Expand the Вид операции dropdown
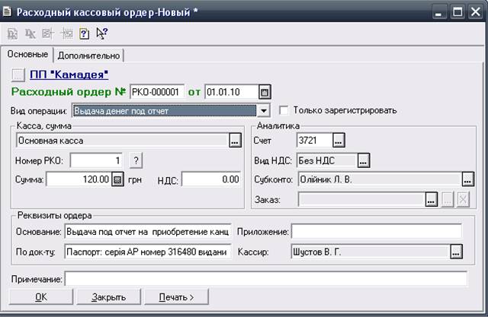The width and height of the screenshot is (488, 317). pos(263,111)
